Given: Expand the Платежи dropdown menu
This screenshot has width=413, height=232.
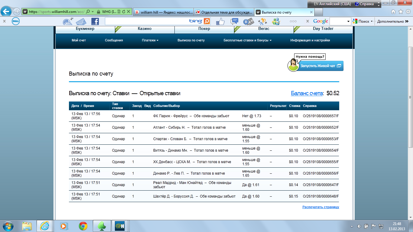Looking at the screenshot, I should [x=150, y=40].
